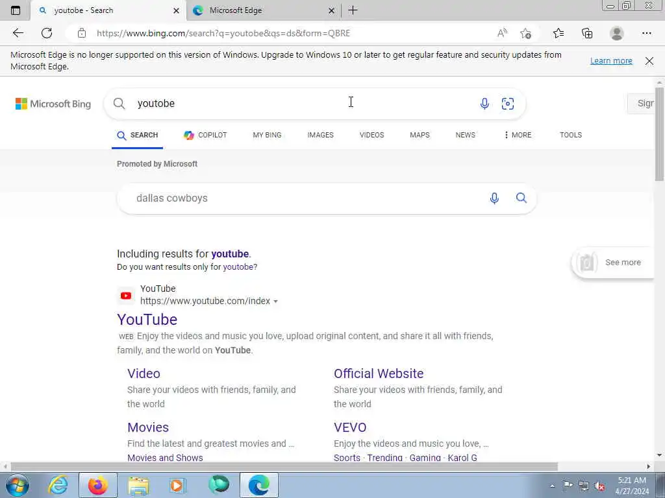Click the Sign in button
Viewport: 665px width, 498px height.
pyautogui.click(x=641, y=103)
